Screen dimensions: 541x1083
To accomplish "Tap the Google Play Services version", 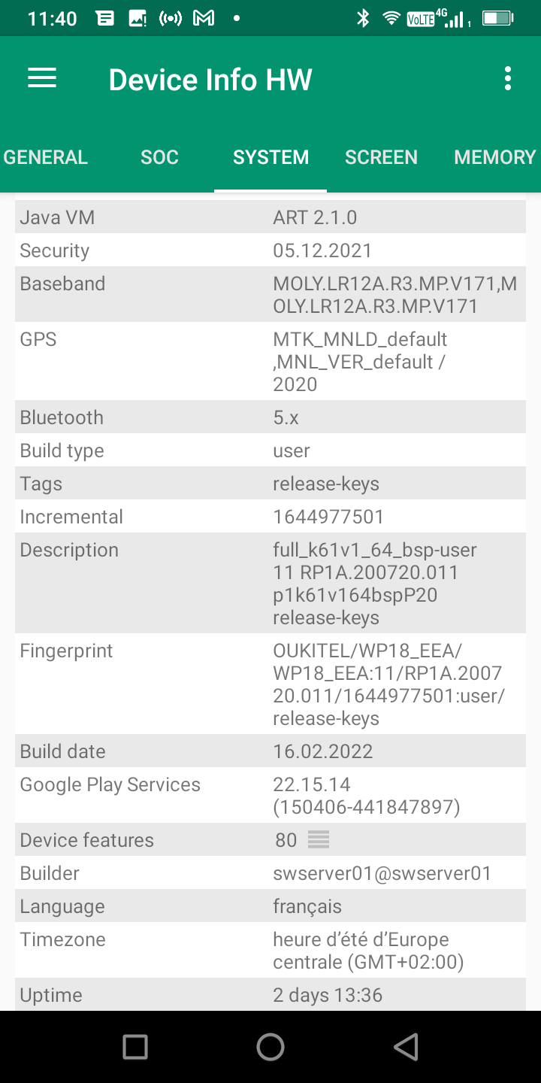I will (366, 796).
